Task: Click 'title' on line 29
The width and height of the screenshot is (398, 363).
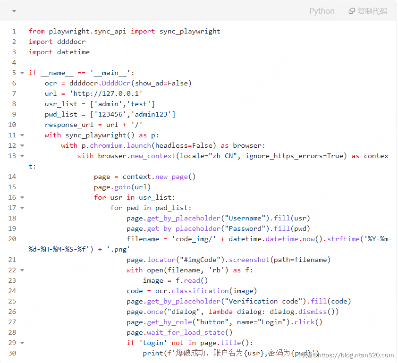Action: pyautogui.click(x=231, y=343)
